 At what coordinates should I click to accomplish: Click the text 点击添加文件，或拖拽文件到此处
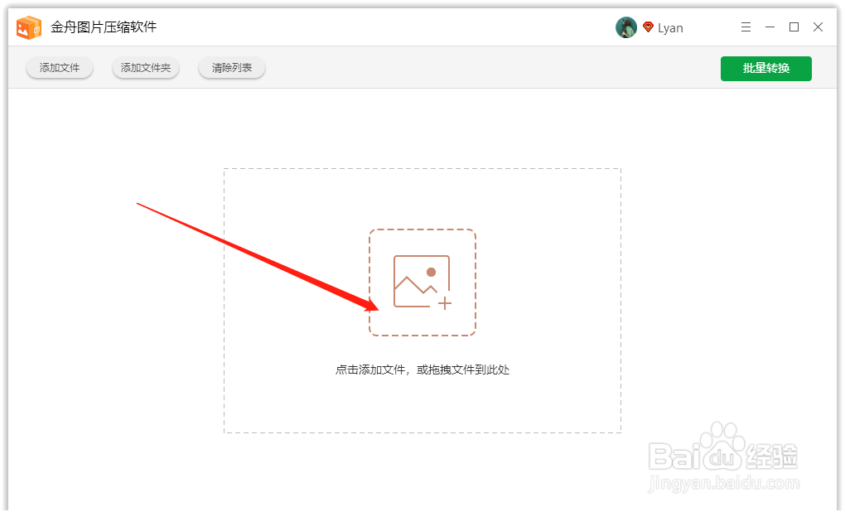click(422, 370)
